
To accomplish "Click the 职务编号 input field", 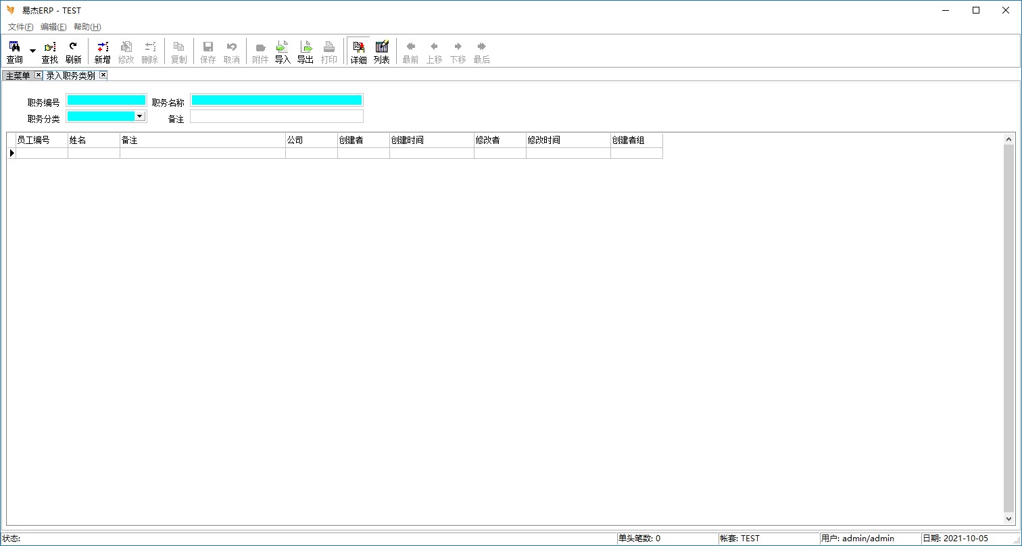I will tap(106, 101).
